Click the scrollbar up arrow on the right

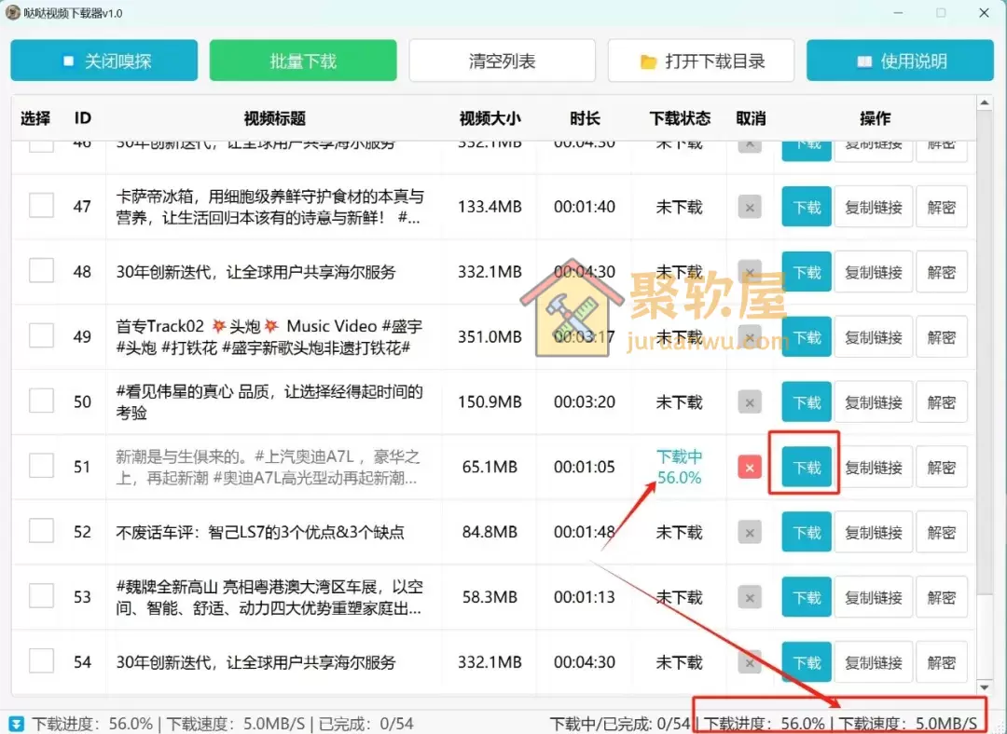pyautogui.click(x=986, y=102)
